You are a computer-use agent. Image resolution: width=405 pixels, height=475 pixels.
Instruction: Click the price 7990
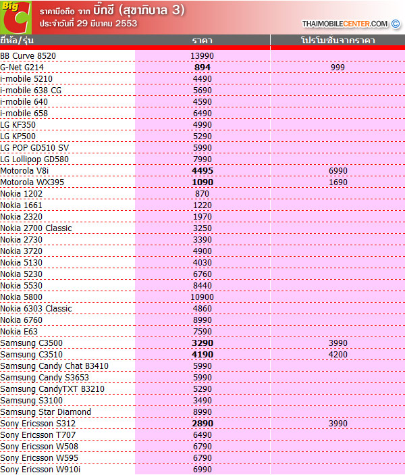click(x=202, y=159)
